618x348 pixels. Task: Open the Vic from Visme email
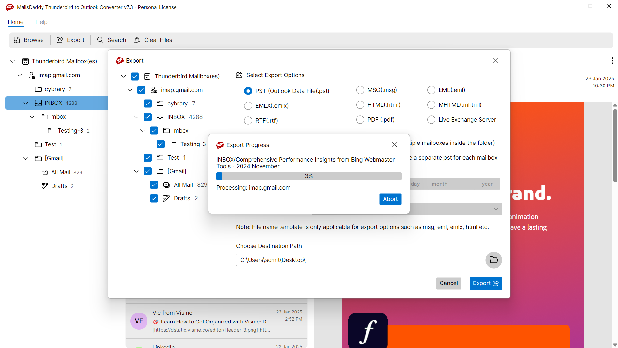click(216, 321)
